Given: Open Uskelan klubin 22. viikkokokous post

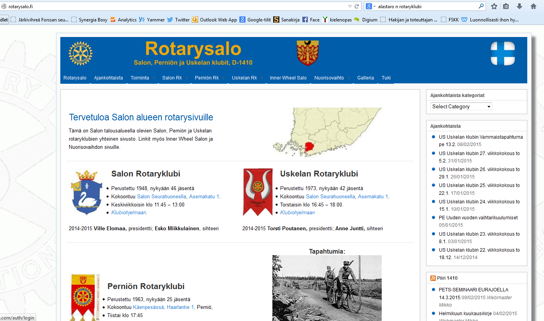Looking at the screenshot, I should tap(479, 254).
